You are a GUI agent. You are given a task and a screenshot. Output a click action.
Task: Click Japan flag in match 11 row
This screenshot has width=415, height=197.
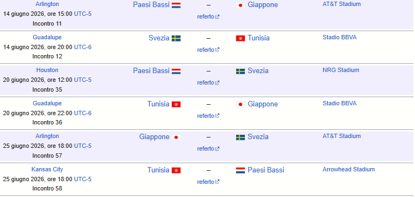(x=240, y=5)
